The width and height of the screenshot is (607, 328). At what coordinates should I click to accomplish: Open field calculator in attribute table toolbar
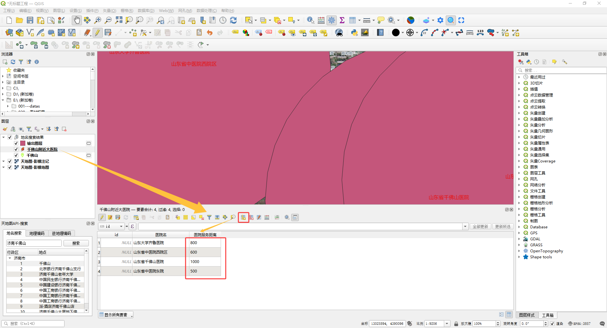[x=267, y=217]
